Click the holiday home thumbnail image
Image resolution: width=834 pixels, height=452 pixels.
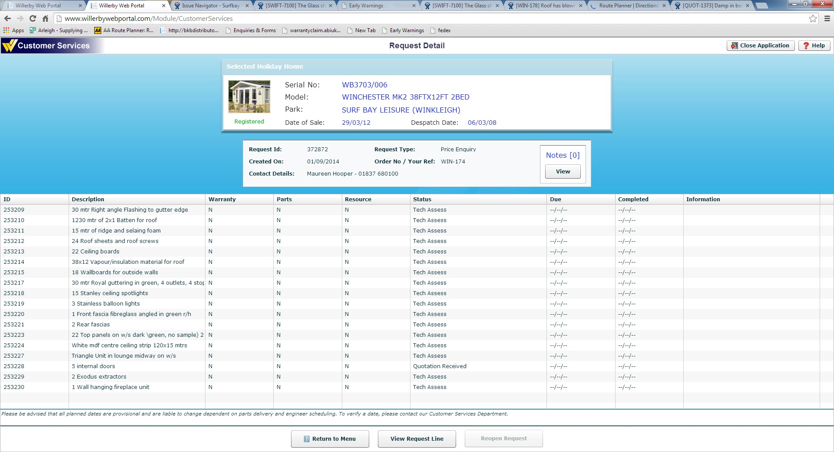pos(249,96)
